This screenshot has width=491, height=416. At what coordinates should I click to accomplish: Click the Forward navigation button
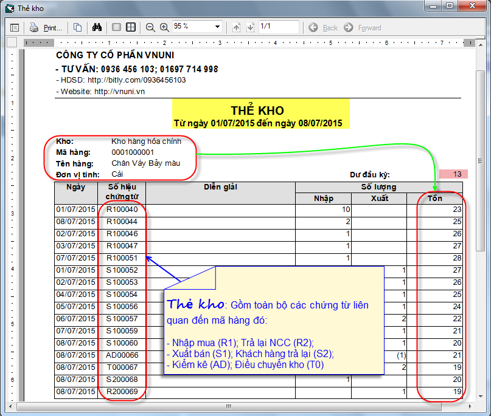[x=363, y=27]
